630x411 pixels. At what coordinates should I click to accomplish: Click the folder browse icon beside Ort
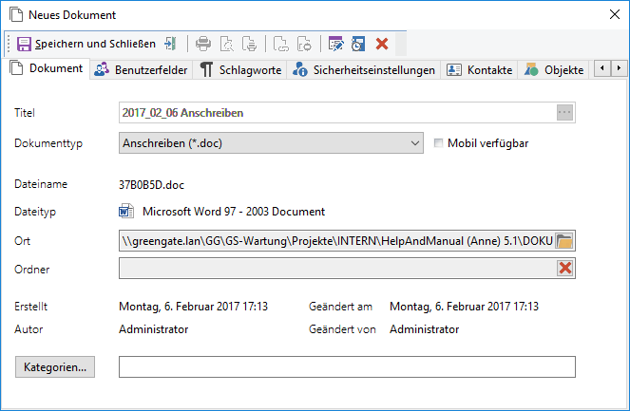[x=564, y=241]
